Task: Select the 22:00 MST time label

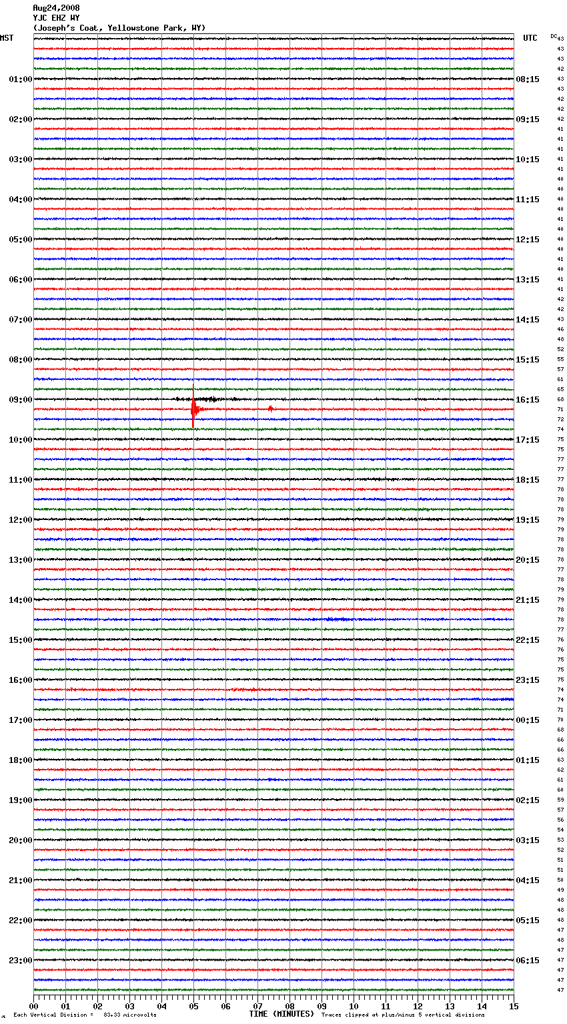Action: coord(20,921)
